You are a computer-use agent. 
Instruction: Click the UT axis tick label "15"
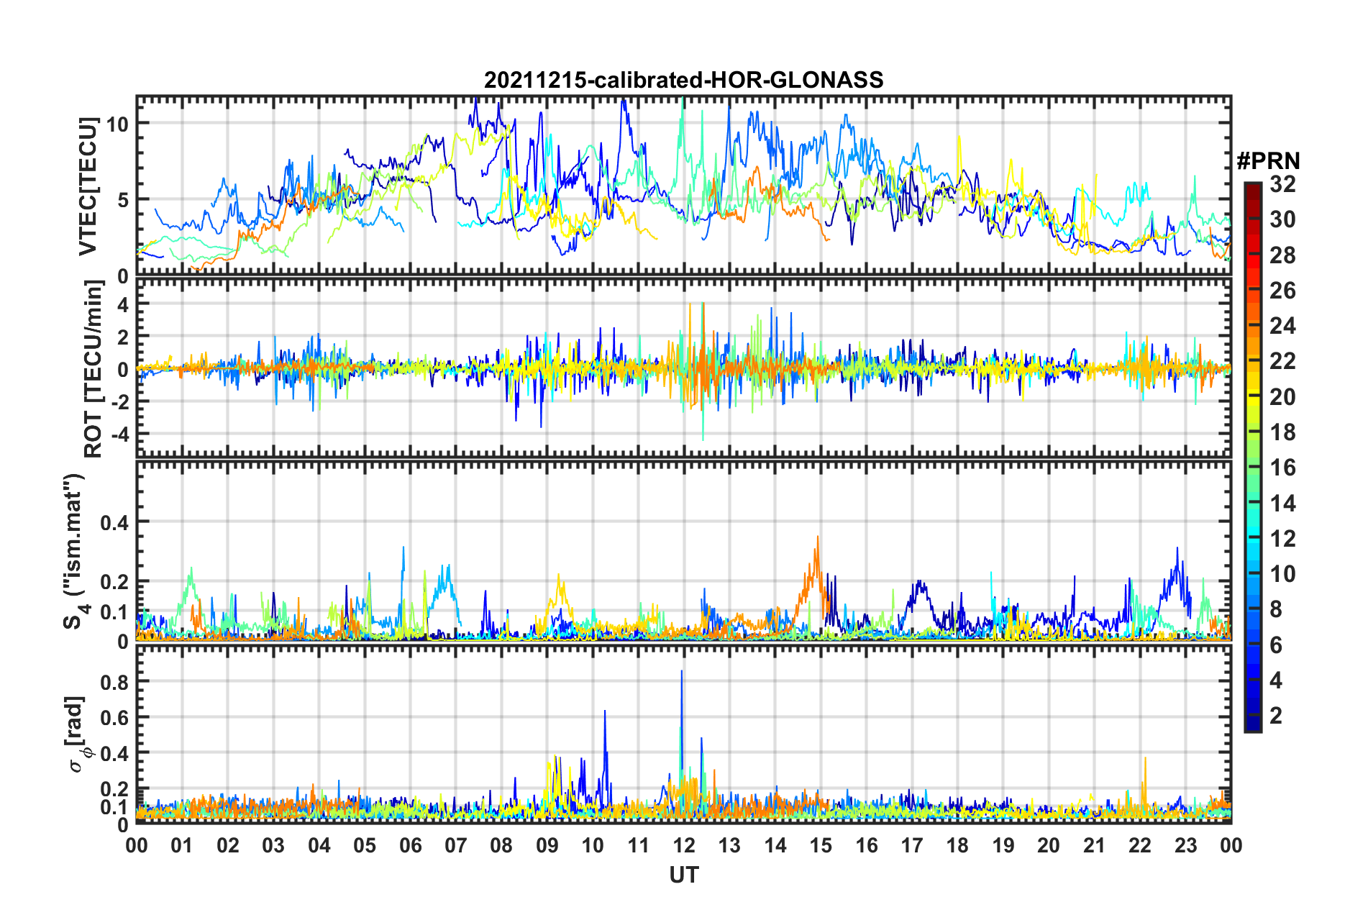coord(821,845)
